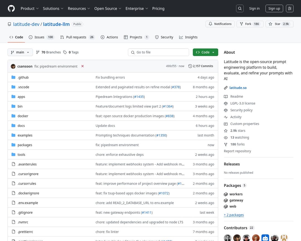Screen dimensions: 301x241
Task: Open pull request #1435 link
Action: pos(139,97)
